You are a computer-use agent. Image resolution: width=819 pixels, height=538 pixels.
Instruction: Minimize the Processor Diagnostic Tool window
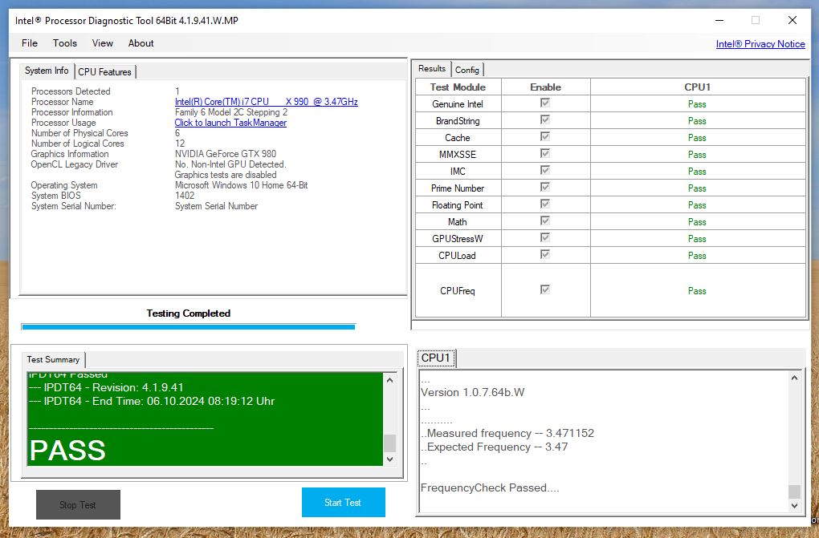(719, 20)
